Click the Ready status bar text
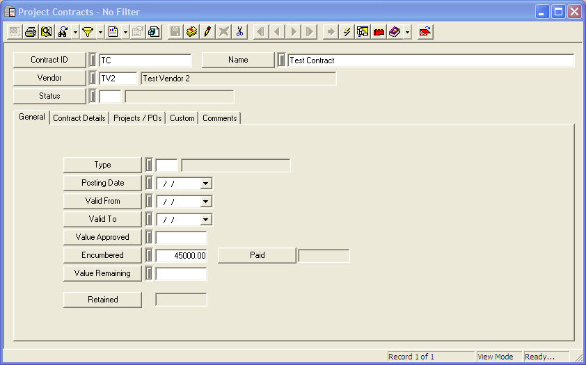Viewport: 586px width, 365px height. click(539, 357)
